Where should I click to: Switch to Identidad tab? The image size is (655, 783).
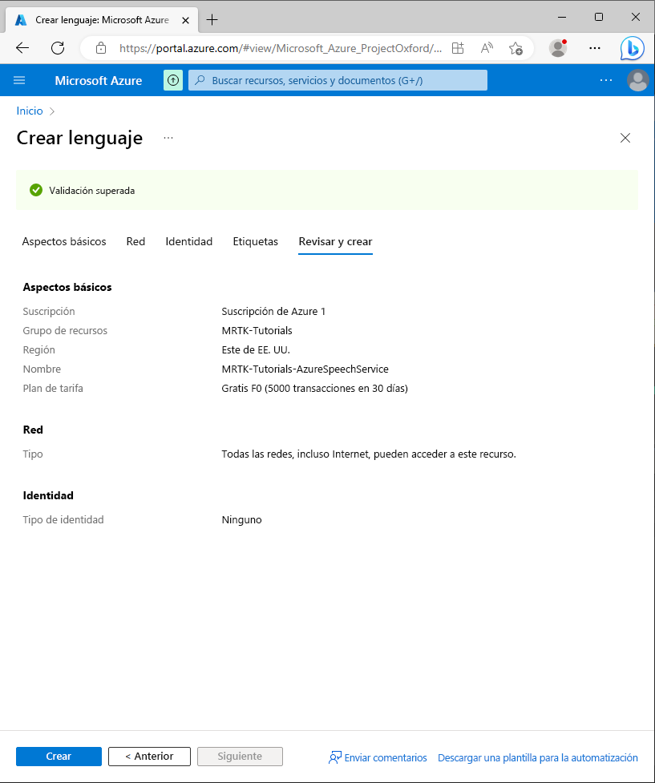click(189, 242)
